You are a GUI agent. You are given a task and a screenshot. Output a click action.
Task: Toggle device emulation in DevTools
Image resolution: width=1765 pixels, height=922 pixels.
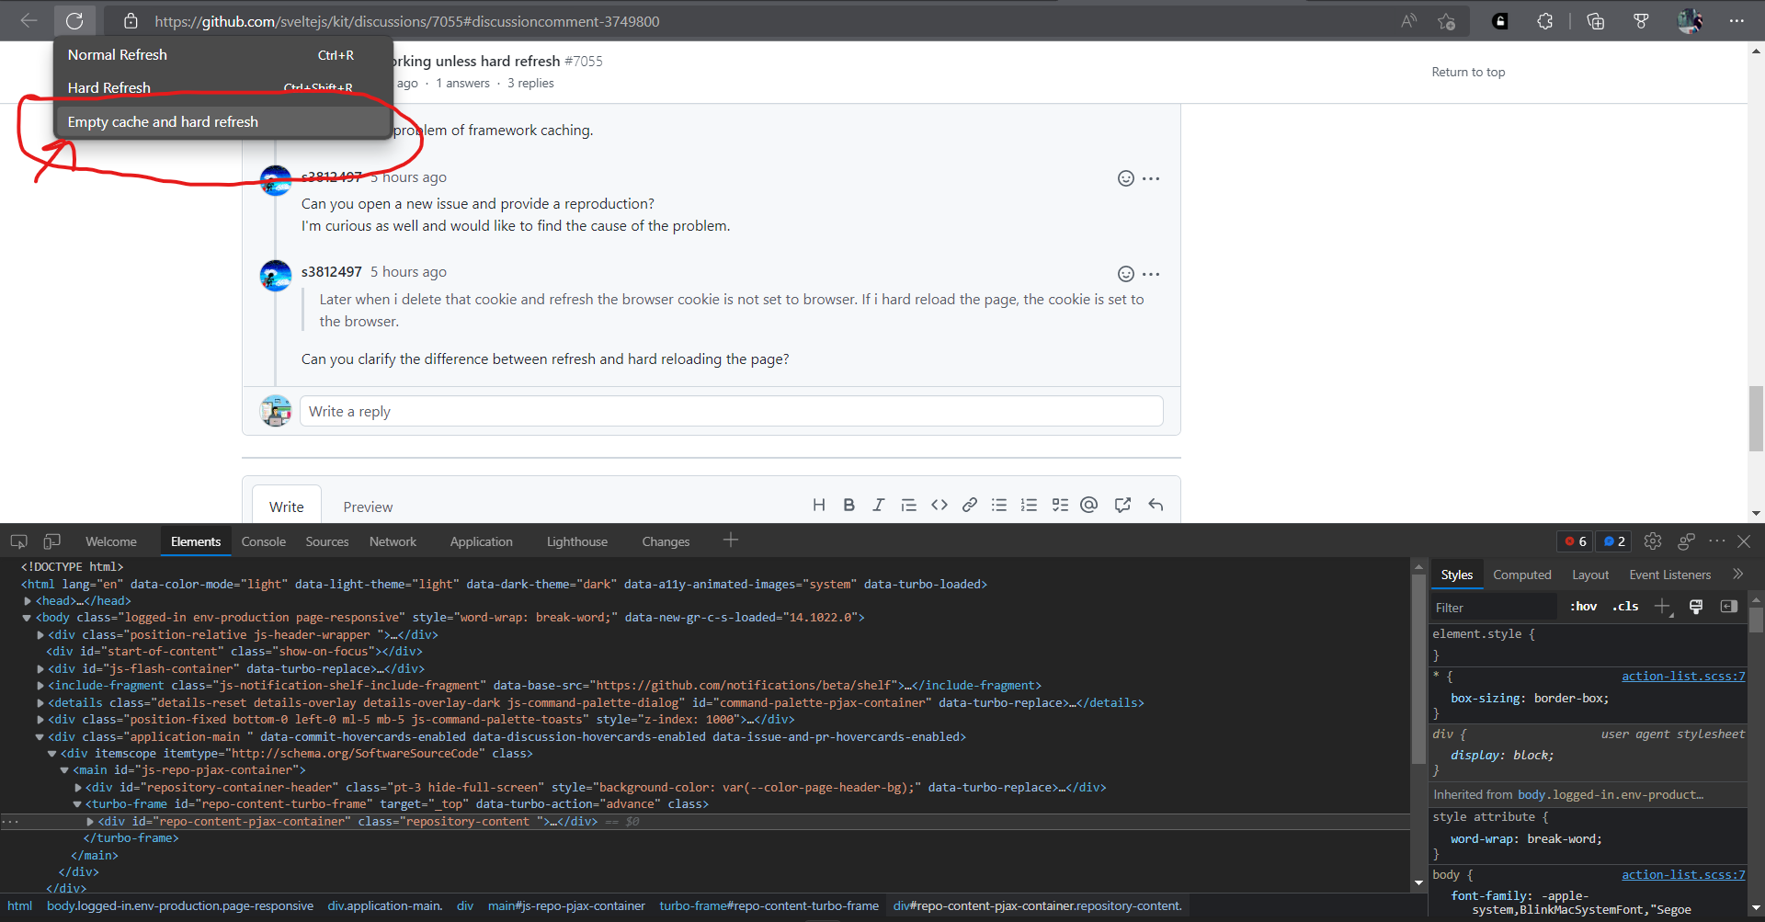(52, 541)
